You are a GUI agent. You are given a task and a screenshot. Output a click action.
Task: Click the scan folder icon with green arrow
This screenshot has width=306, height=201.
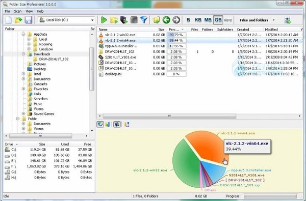pyautogui.click(x=114, y=20)
